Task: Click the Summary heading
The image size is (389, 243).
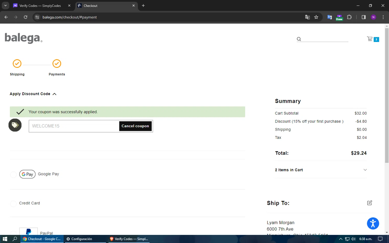Action: tap(288, 101)
